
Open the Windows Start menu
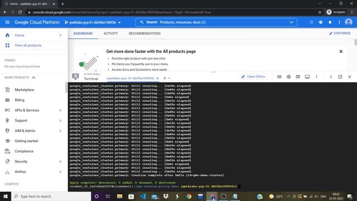point(6,196)
